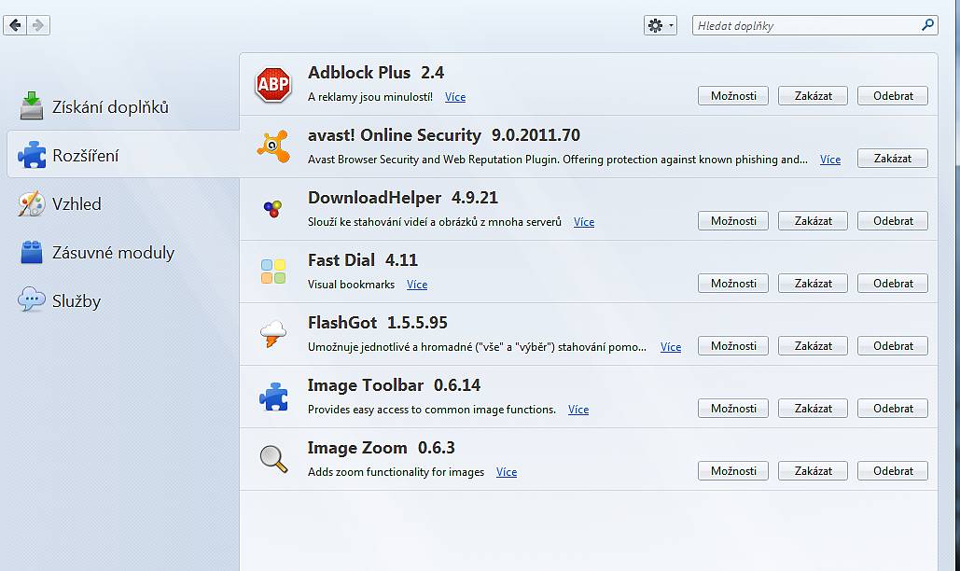Select the 'avast! Online Security 9.0.2011.70' title
The image size is (960, 571).
pos(444,134)
